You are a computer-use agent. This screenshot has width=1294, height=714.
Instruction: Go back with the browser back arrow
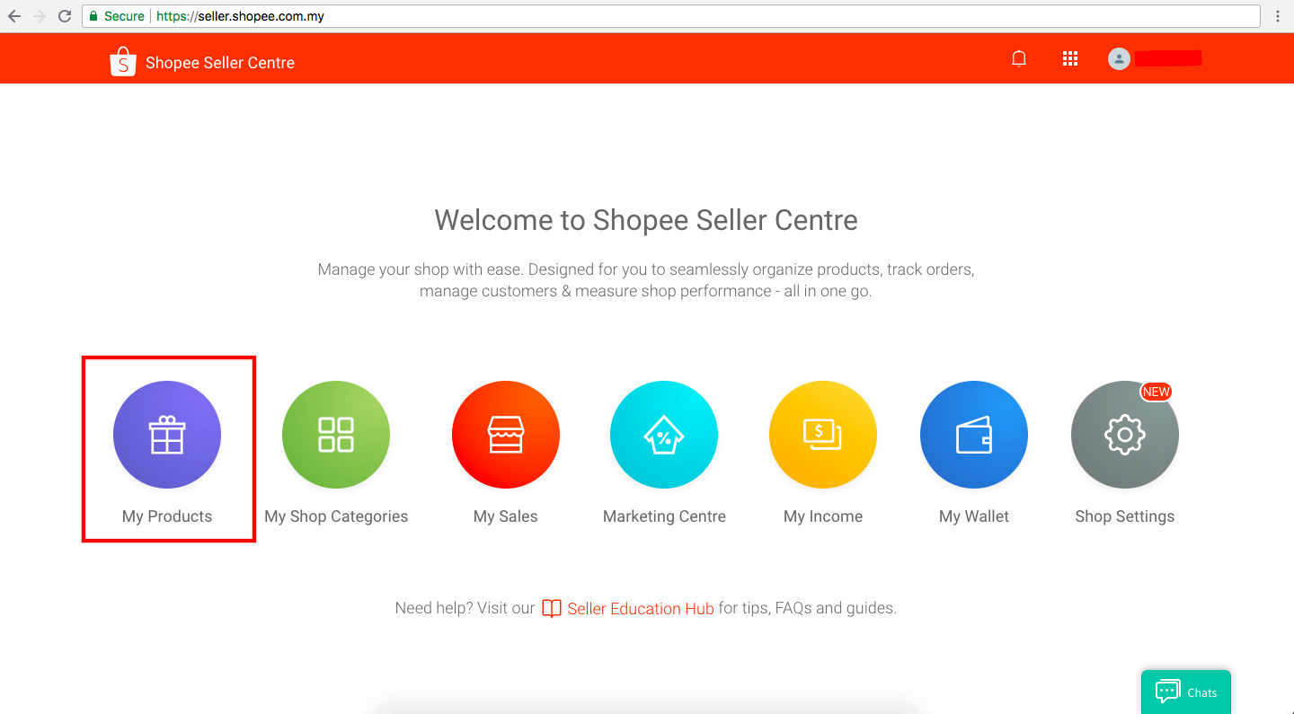(x=14, y=16)
